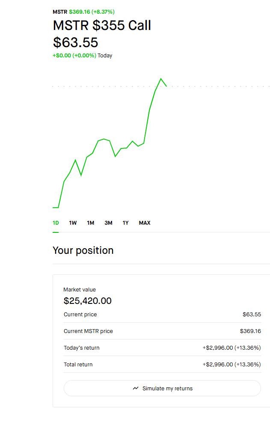Click the trend arrow icon in Simulate button

coord(135,388)
